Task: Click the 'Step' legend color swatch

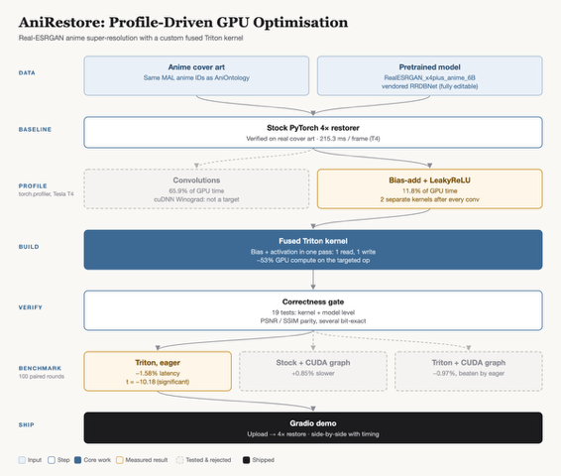Action: pos(52,460)
